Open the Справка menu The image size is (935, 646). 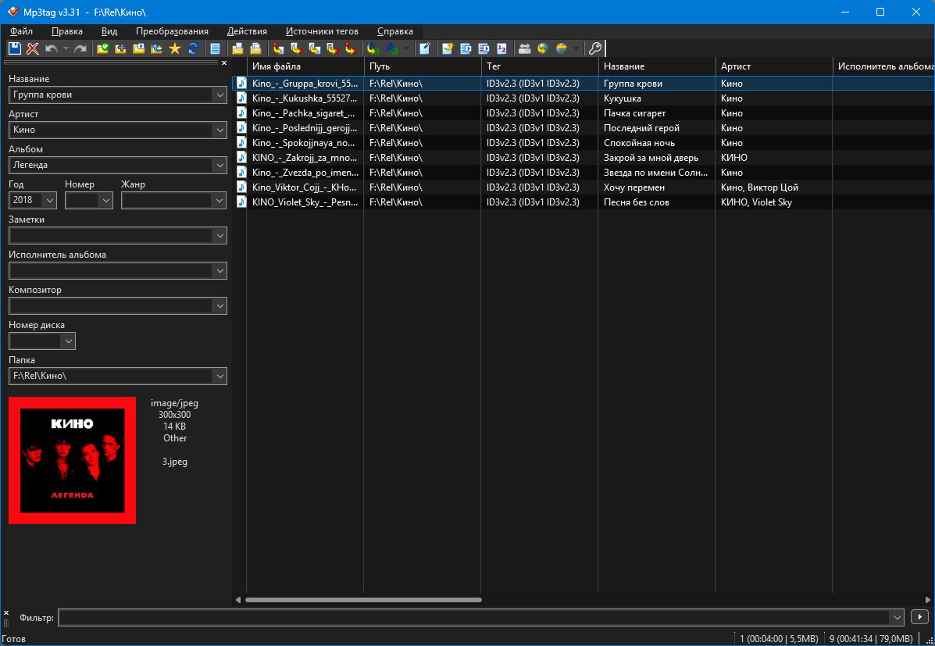(394, 31)
